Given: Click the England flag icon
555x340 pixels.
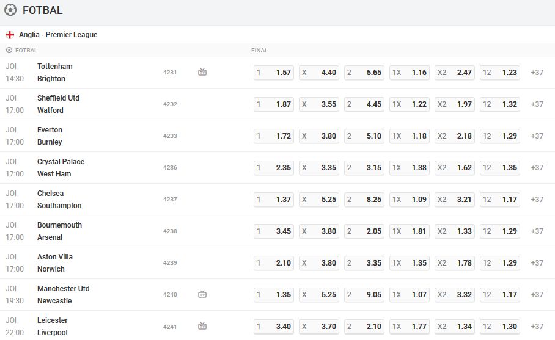Looking at the screenshot, I should 10,35.
